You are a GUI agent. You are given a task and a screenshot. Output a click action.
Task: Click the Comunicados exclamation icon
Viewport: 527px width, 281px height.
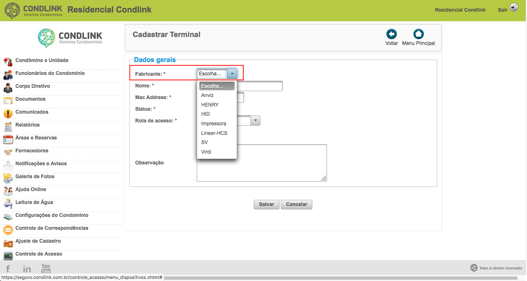(8, 114)
